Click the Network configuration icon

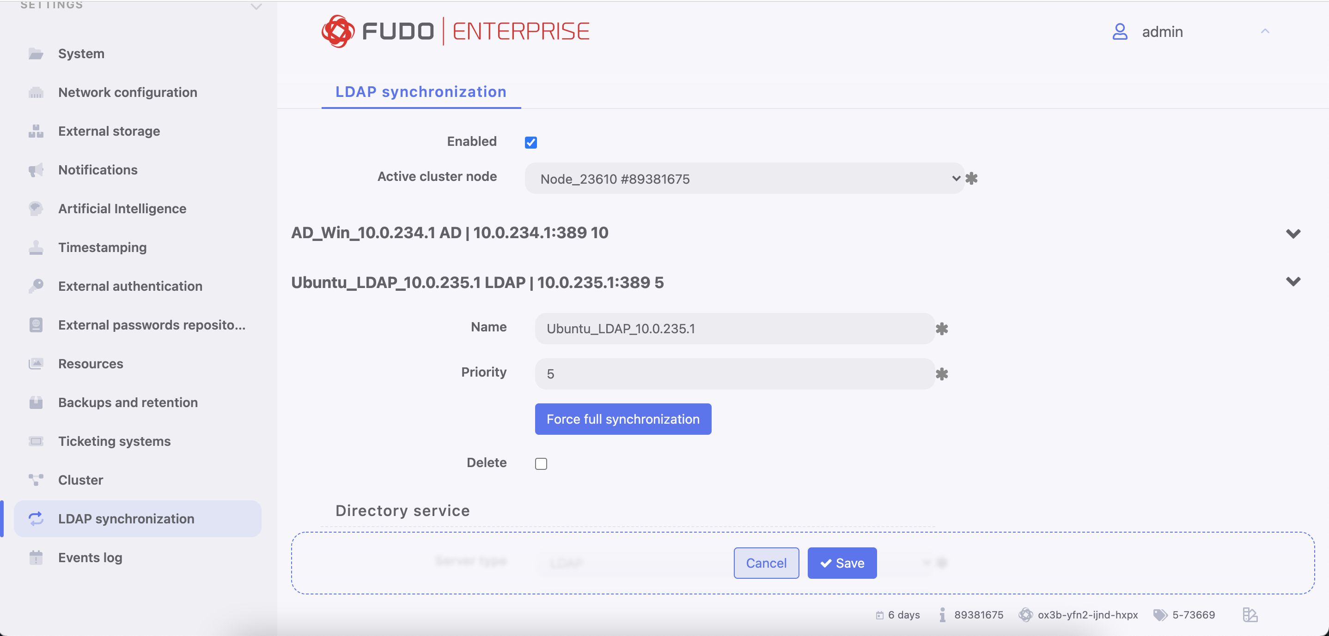[x=36, y=92]
